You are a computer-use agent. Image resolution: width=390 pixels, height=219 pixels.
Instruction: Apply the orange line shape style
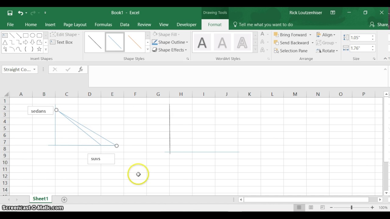[135, 42]
